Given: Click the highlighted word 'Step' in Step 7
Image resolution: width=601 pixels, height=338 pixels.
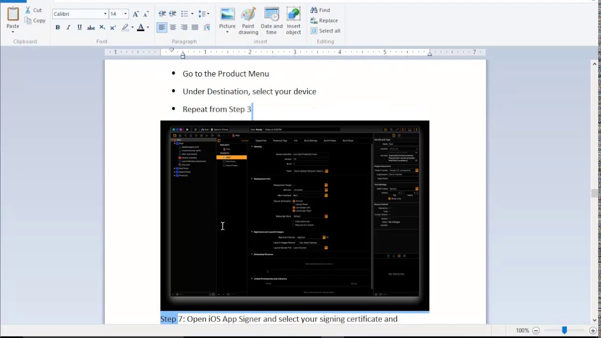Looking at the screenshot, I should pos(169,319).
